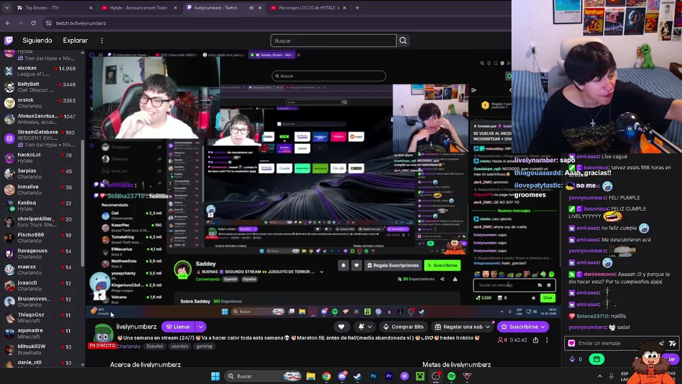The width and height of the screenshot is (682, 384).
Task: Open Premiere Pro from the taskbar
Action: click(x=389, y=376)
